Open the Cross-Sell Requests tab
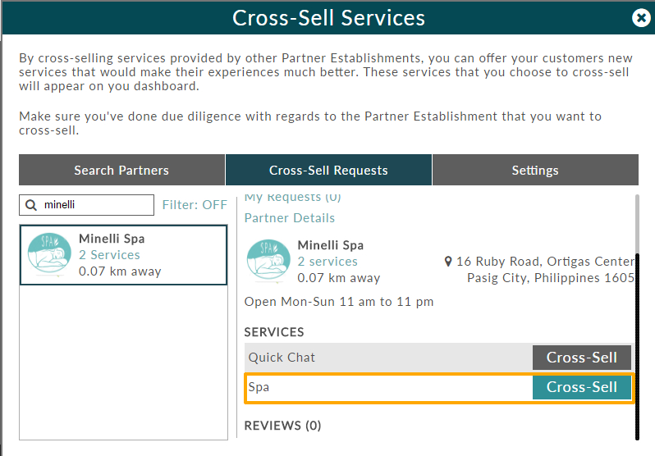Image resolution: width=655 pixels, height=456 pixels. (x=328, y=170)
